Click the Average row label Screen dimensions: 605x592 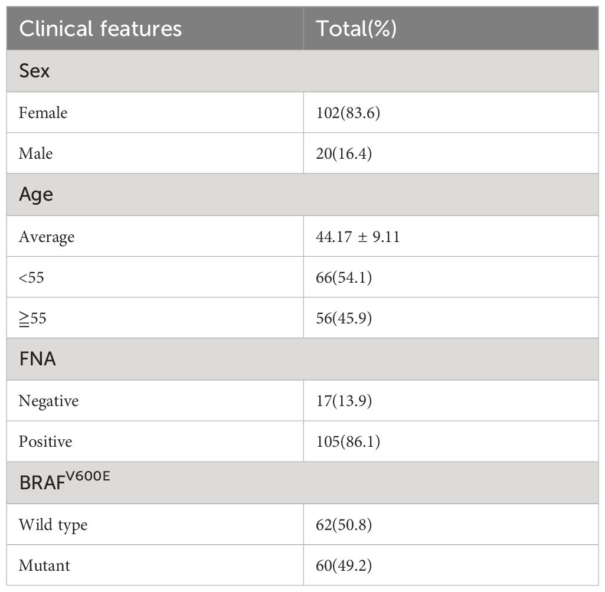(x=47, y=237)
